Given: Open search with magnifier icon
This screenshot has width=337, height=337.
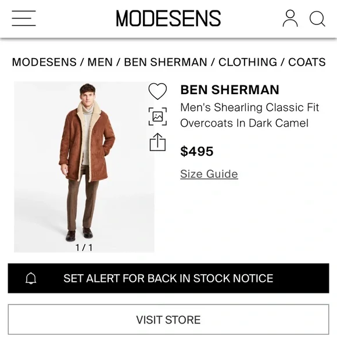Looking at the screenshot, I should [317, 19].
